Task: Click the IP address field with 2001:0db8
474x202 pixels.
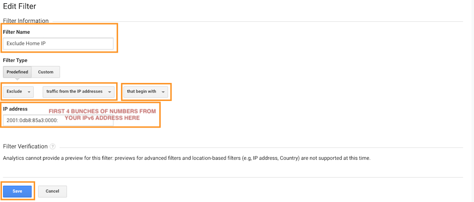Action: tap(58, 120)
